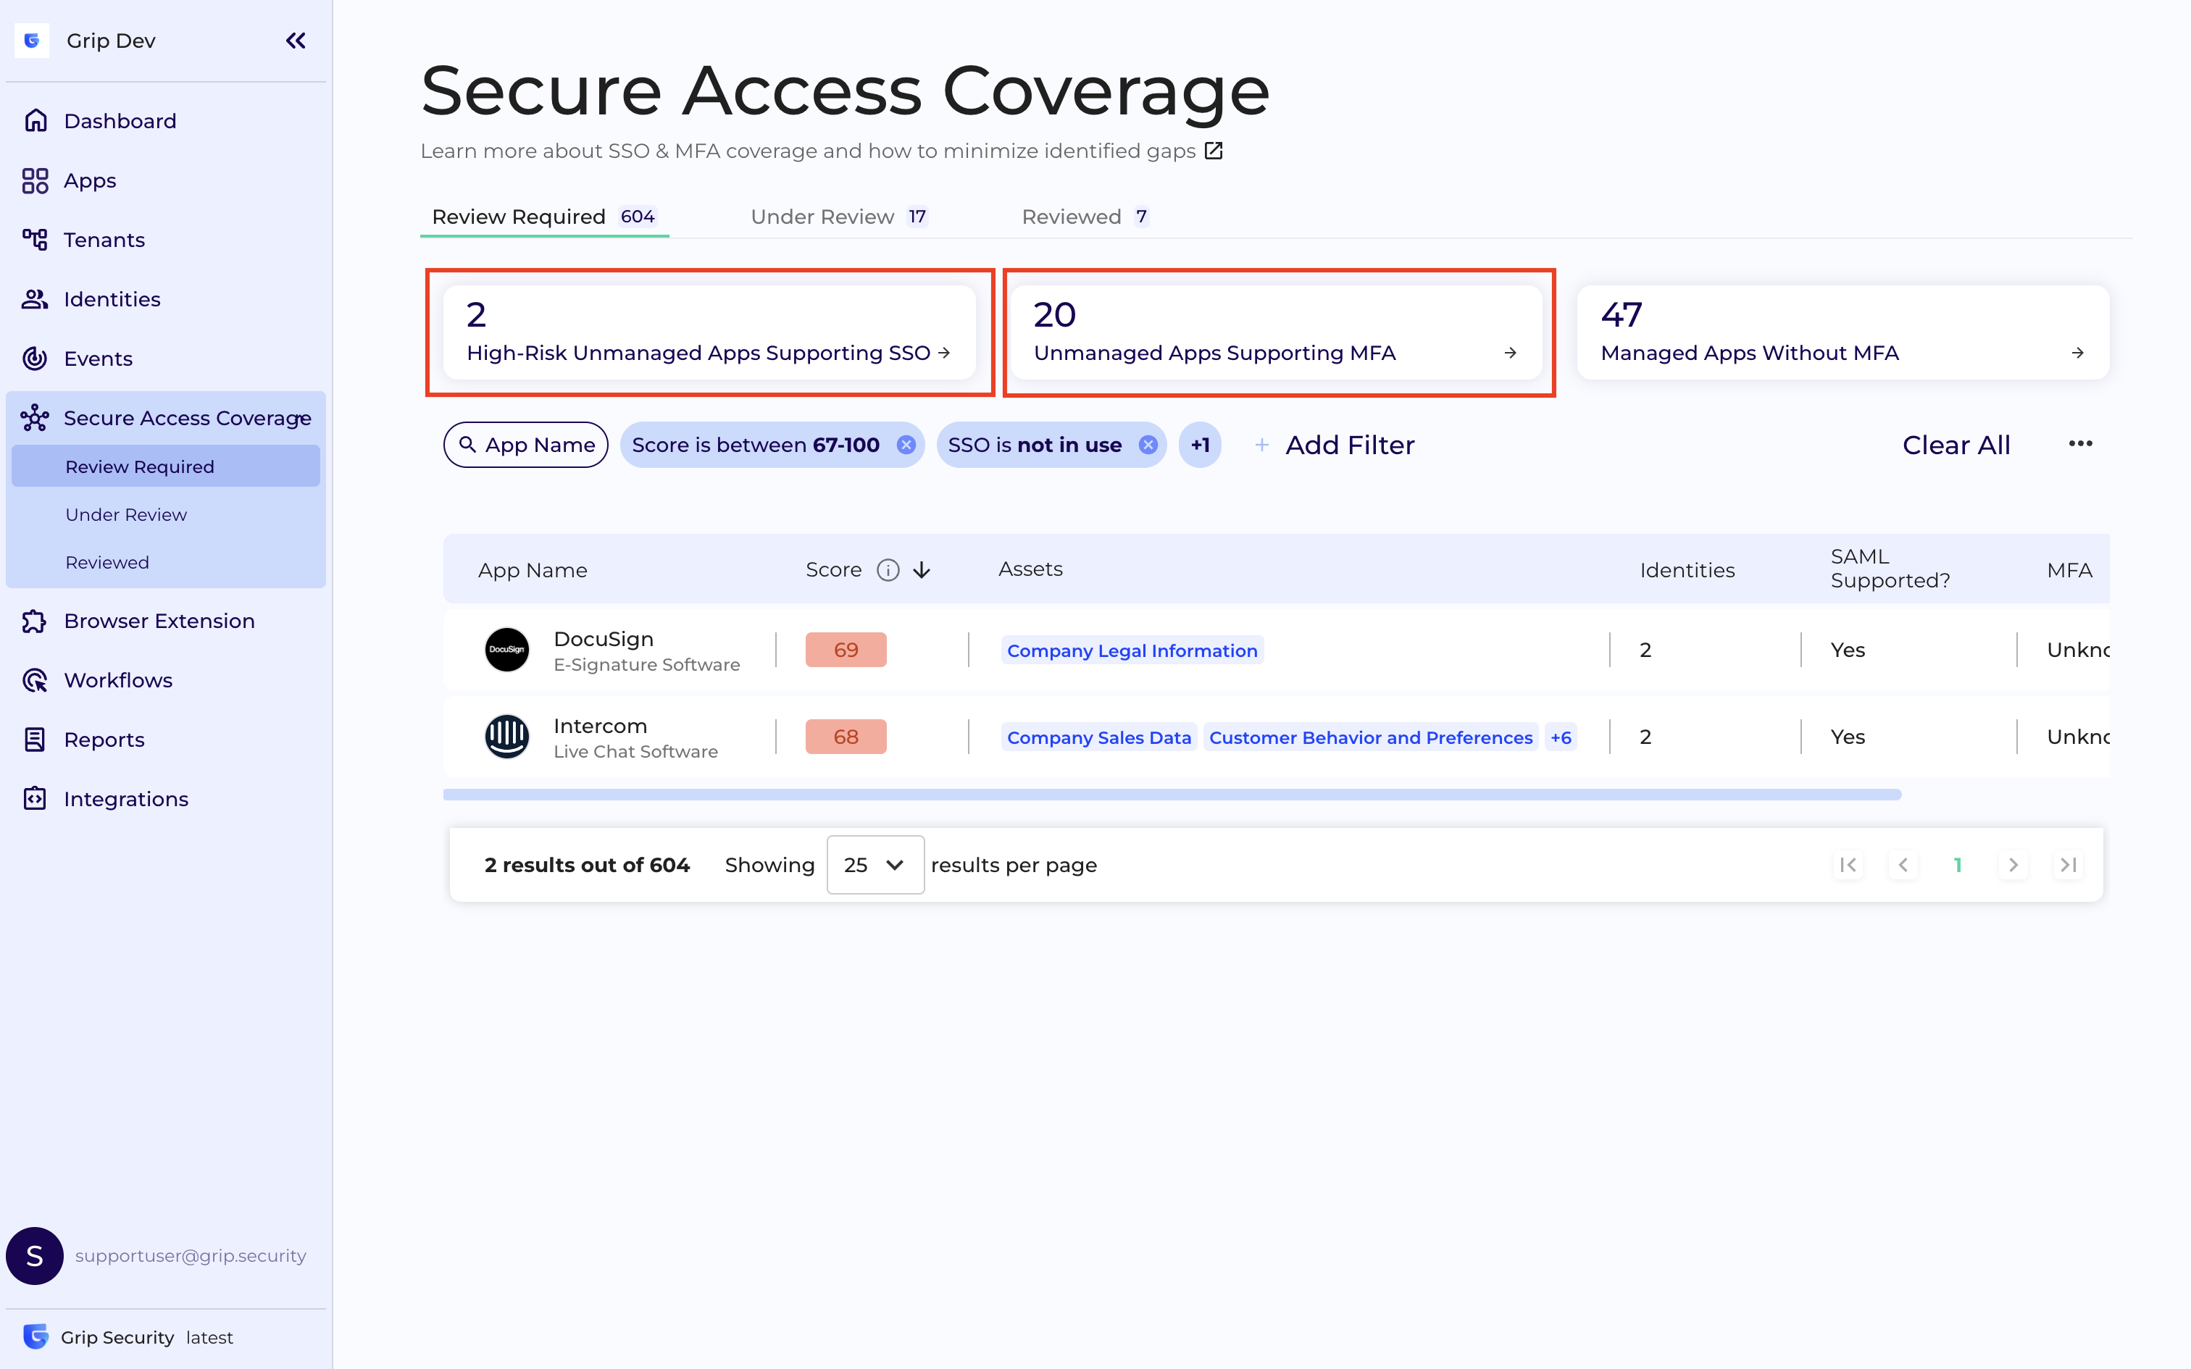The height and width of the screenshot is (1369, 2191).
Task: Open the Events page
Action: (98, 358)
